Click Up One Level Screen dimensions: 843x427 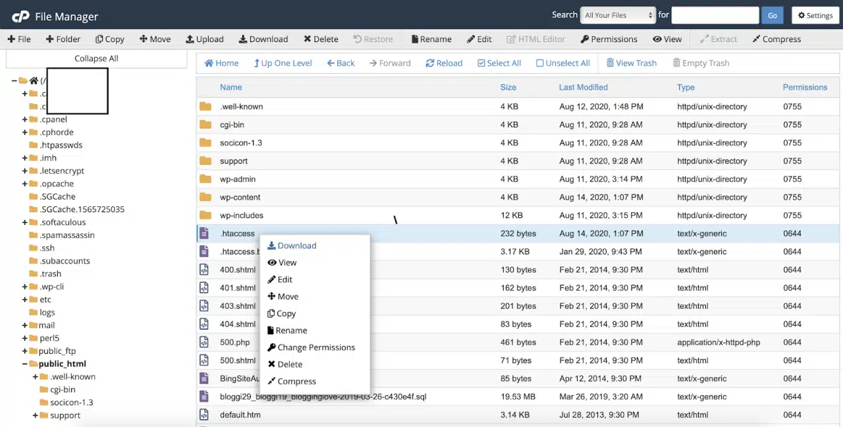click(283, 63)
